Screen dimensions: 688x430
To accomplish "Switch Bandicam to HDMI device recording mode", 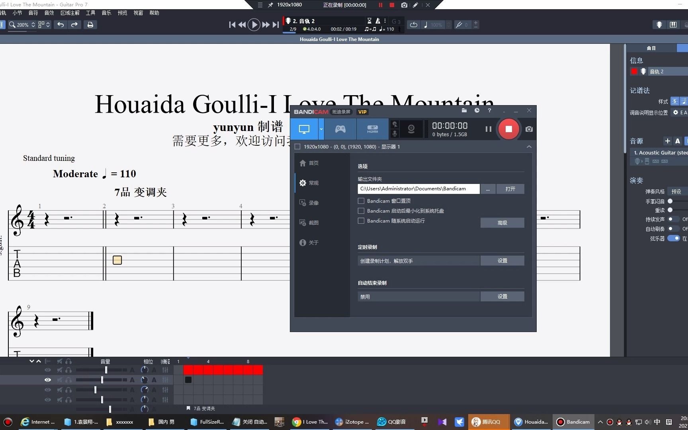I will coord(373,129).
